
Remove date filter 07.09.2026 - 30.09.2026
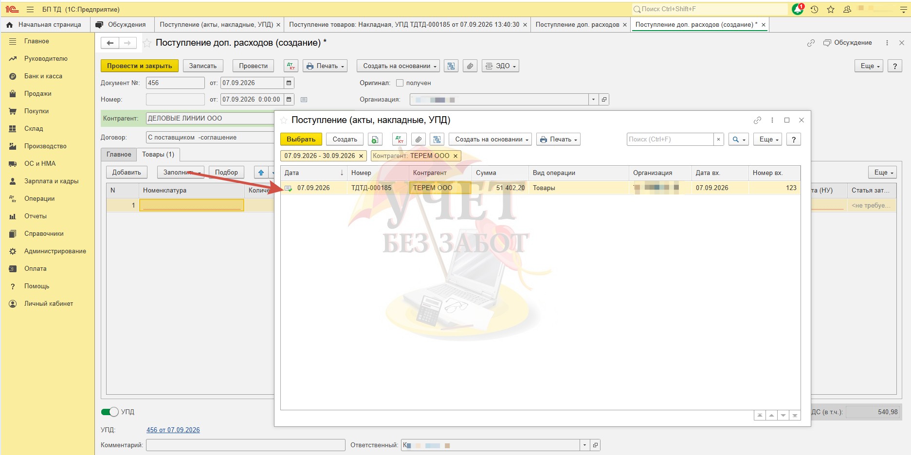pos(361,156)
